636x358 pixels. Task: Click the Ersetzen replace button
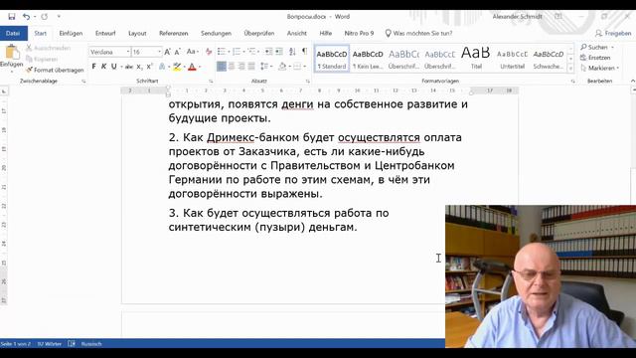click(x=595, y=58)
